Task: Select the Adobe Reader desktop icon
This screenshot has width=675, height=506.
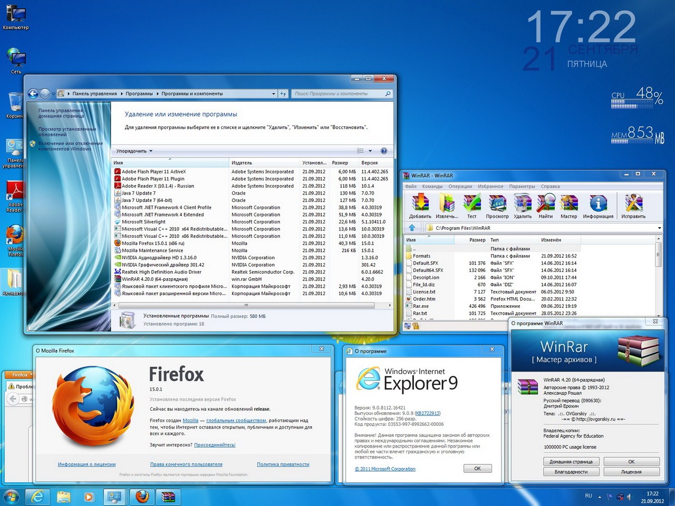Action: click(15, 197)
